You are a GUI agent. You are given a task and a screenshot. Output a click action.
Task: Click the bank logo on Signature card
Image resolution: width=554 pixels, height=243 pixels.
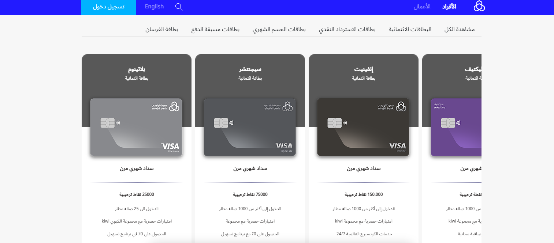click(x=279, y=107)
